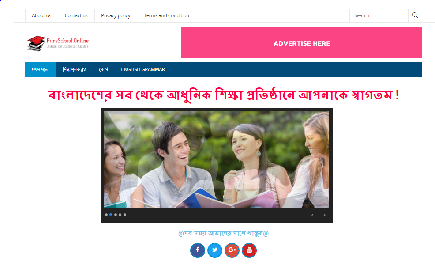Open the ENGLISH GRAMMAR menu item
Image resolution: width=435 pixels, height=265 pixels.
coord(143,69)
